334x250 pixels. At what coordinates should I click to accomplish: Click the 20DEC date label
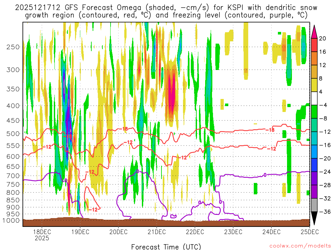pos(118,232)
